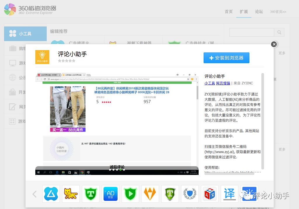The height and width of the screenshot is (209, 299).
Task: Select the first carousel dot
Action: (x=110, y=170)
